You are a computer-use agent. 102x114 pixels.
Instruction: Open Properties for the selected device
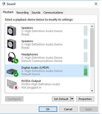point(85,99)
